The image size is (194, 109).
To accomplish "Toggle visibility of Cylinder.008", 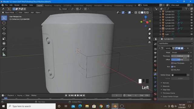I will (x=192, y=29).
